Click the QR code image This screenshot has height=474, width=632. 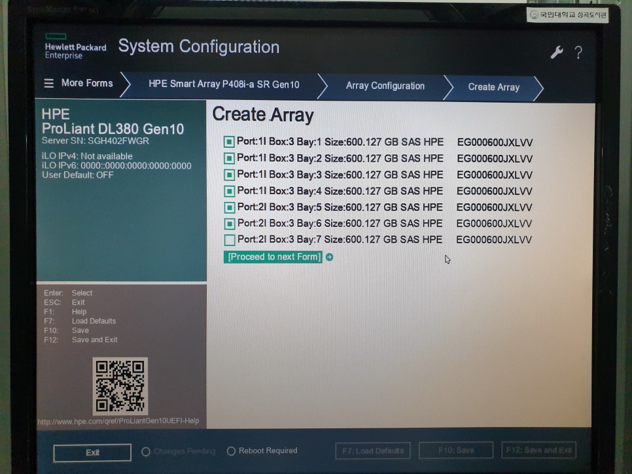[x=120, y=386]
